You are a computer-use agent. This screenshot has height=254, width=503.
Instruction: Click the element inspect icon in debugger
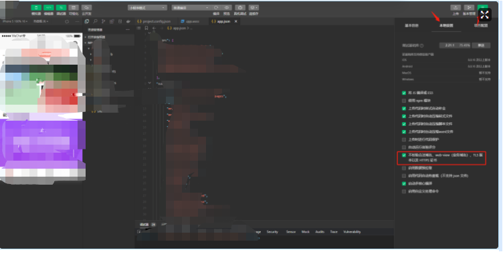[x=139, y=231]
